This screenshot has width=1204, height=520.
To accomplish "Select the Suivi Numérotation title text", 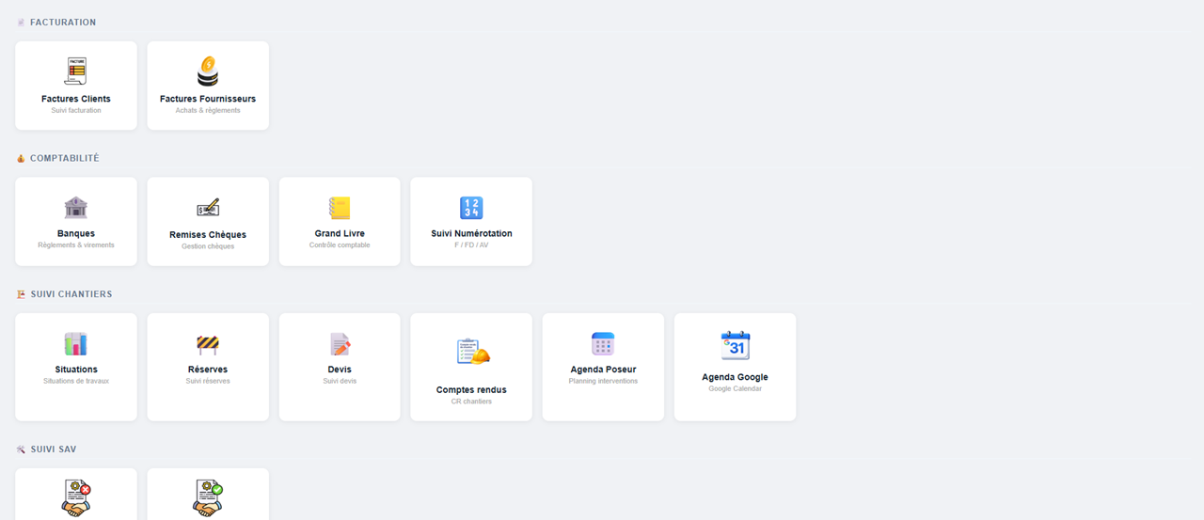I will [x=471, y=233].
